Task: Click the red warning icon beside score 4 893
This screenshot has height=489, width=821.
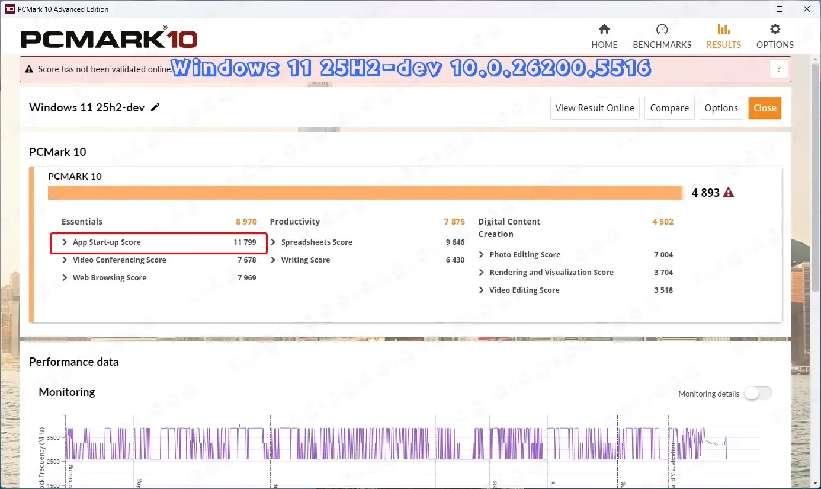Action: coord(729,193)
